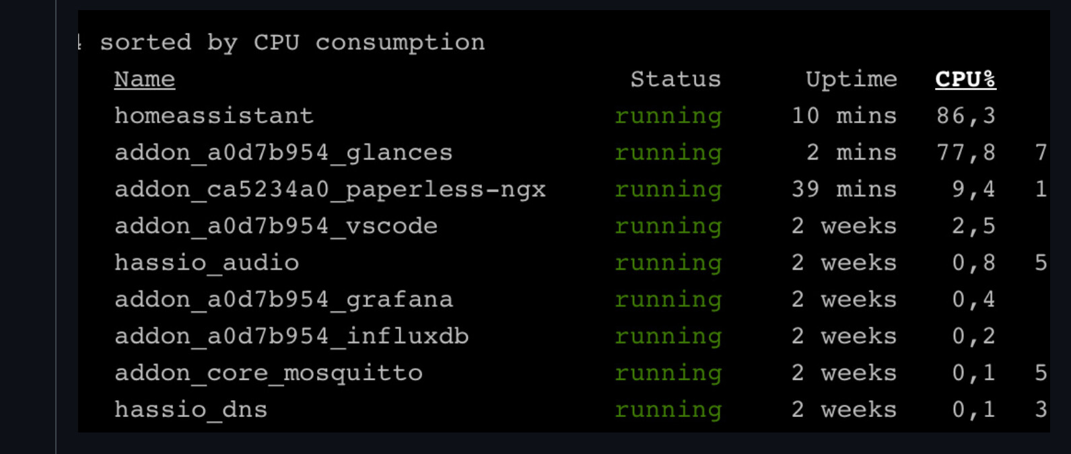Select the homeassistant container name
1071x454 pixels.
tap(214, 116)
